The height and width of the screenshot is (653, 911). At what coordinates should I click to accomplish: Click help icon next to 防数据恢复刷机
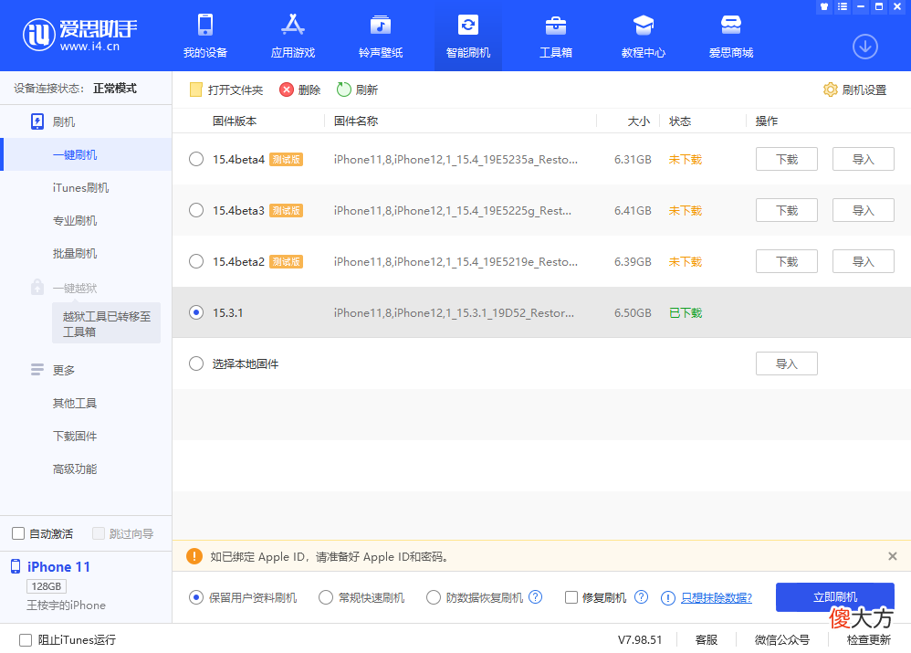[535, 597]
